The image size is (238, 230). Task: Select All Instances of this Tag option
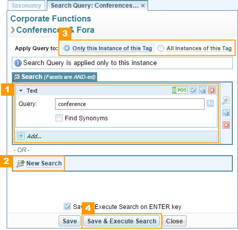coord(161,48)
